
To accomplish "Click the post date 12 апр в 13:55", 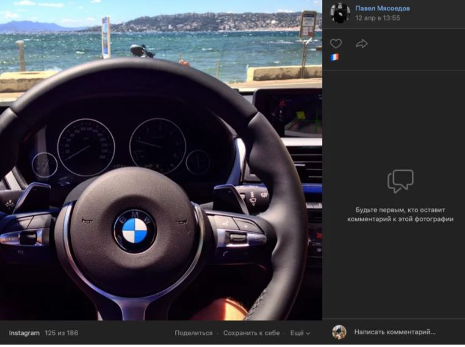I will click(x=378, y=18).
